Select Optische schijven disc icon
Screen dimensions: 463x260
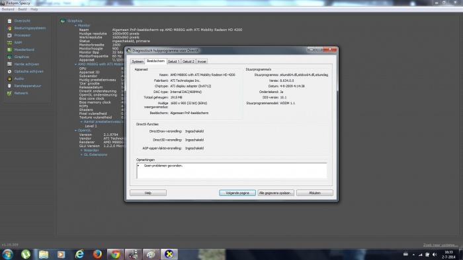(9, 71)
